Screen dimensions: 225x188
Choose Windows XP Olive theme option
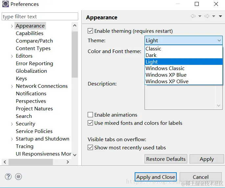[x=184, y=81]
